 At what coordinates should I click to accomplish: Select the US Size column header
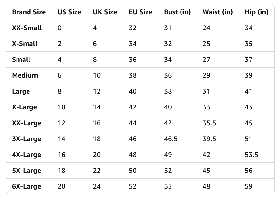click(x=69, y=12)
